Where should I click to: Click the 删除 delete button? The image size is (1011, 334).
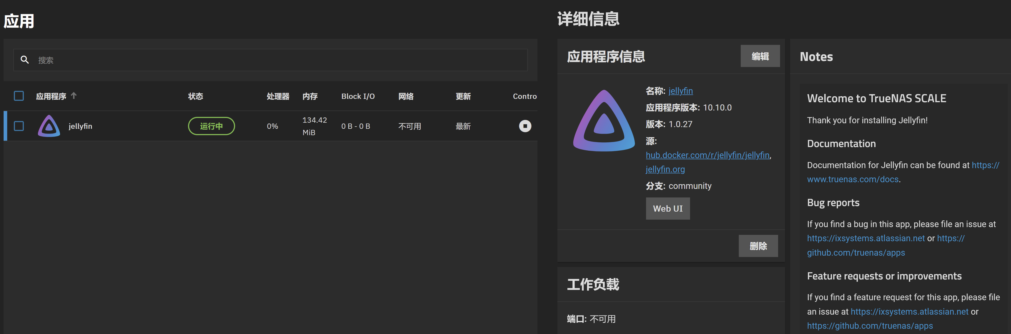point(758,246)
